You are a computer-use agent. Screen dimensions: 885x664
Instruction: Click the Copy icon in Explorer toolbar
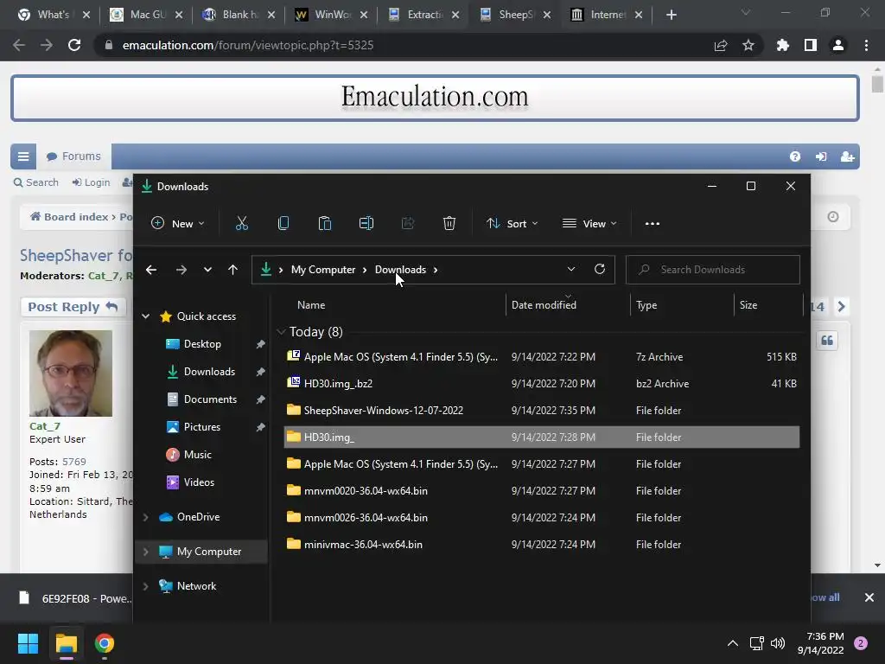(283, 224)
